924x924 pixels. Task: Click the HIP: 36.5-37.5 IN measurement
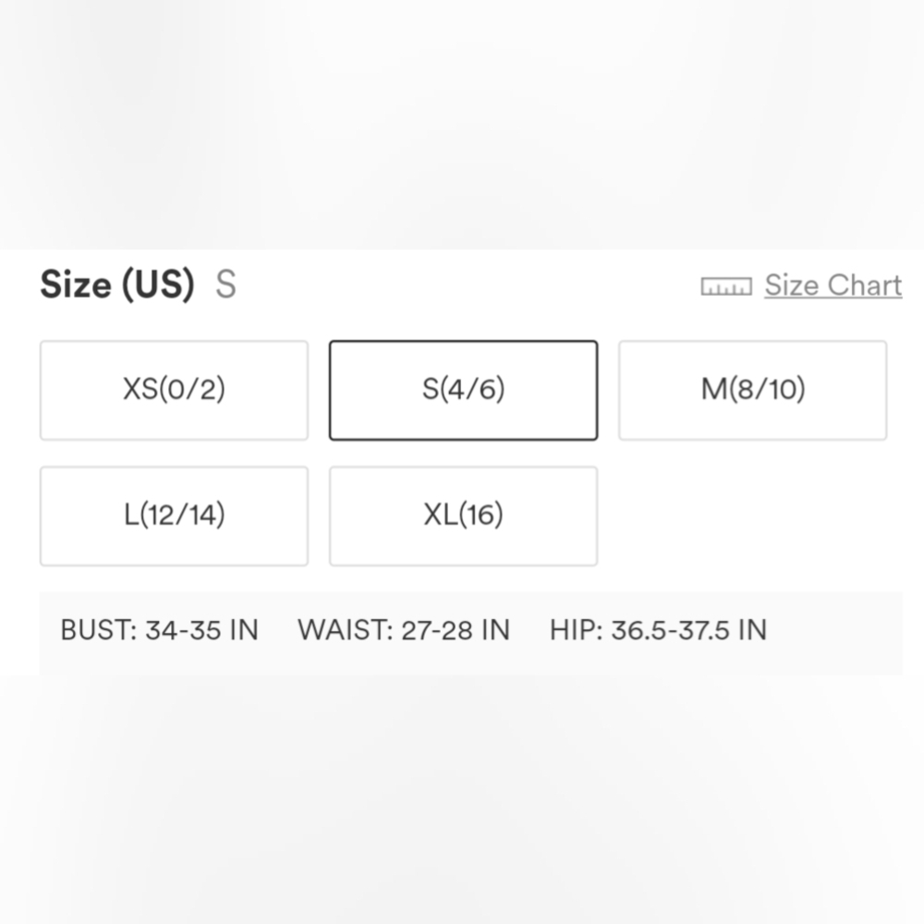(658, 630)
